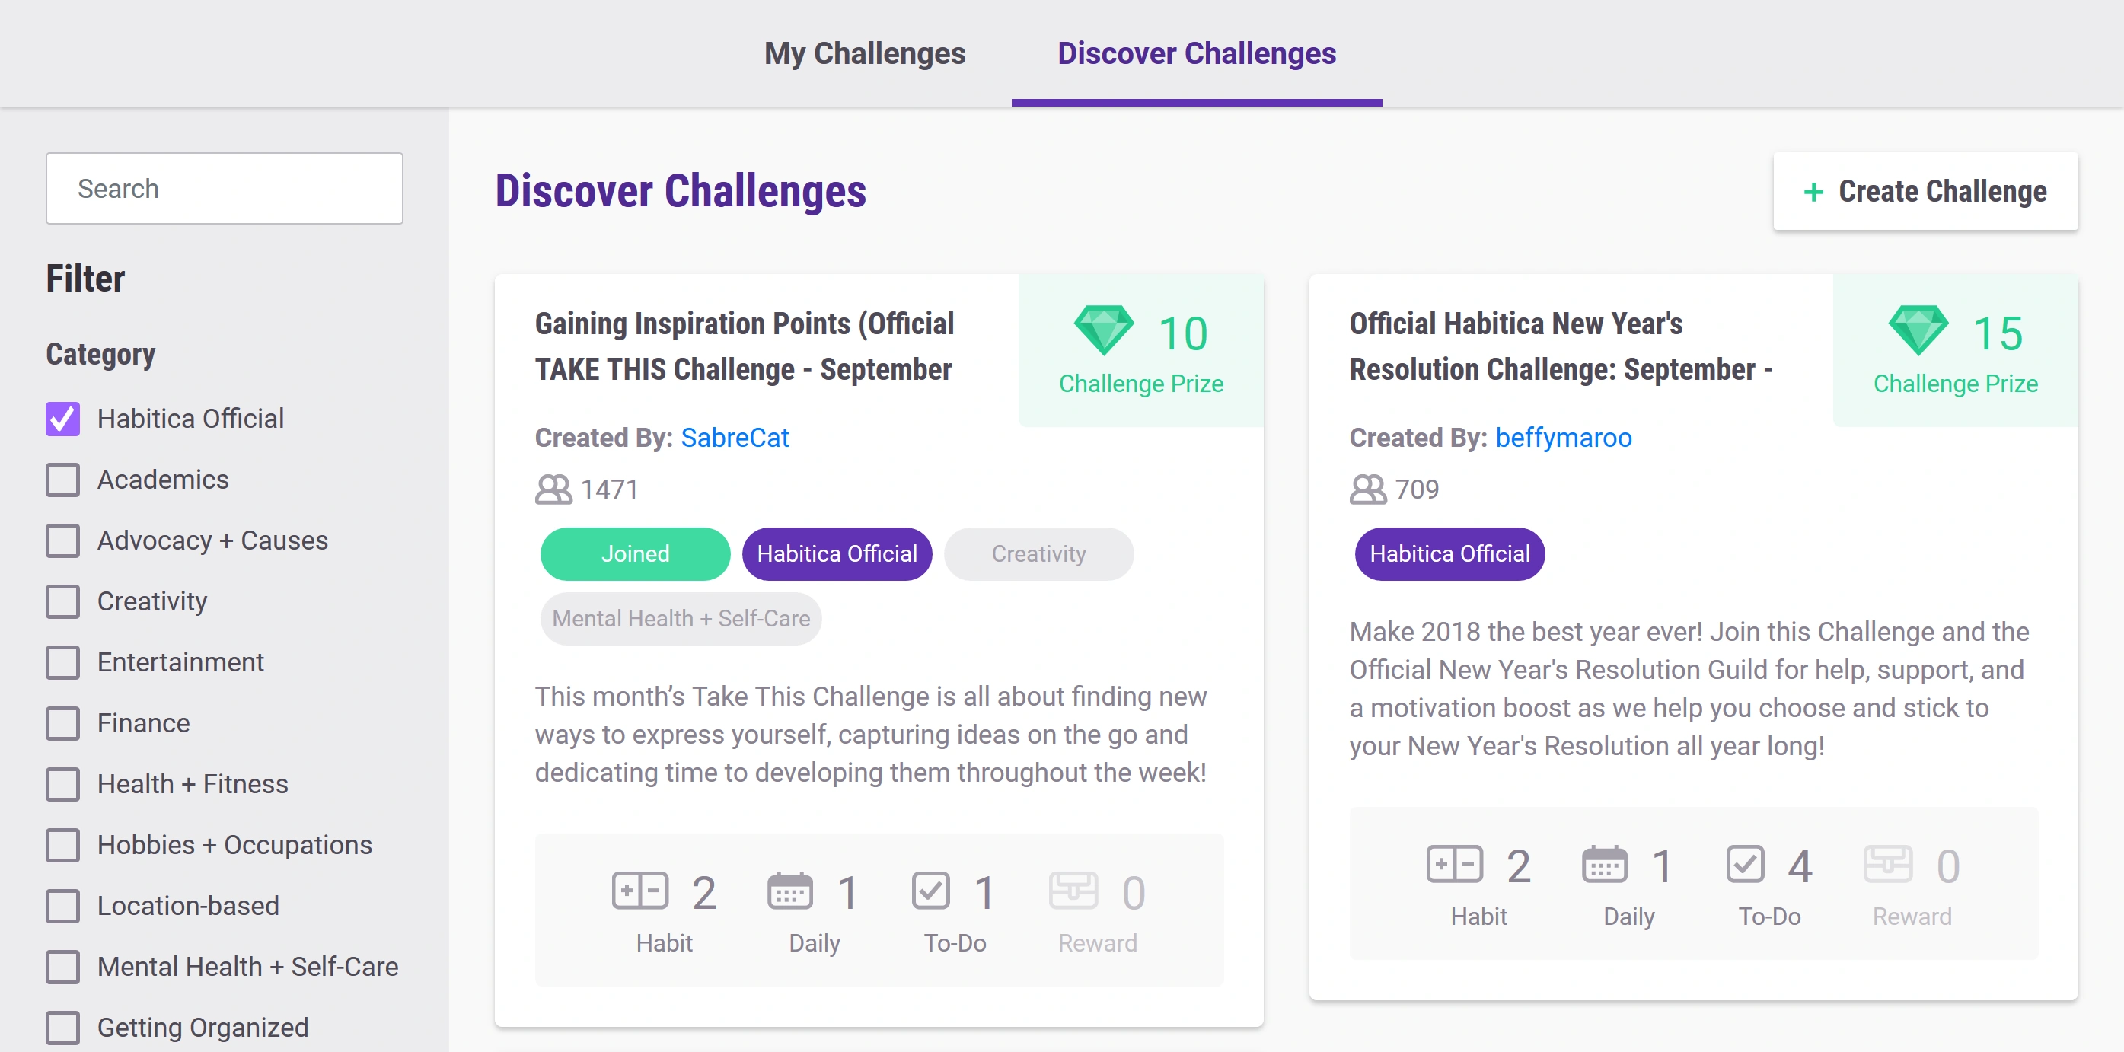Select the Discover Challenges tab
The image size is (2124, 1052).
coord(1195,53)
